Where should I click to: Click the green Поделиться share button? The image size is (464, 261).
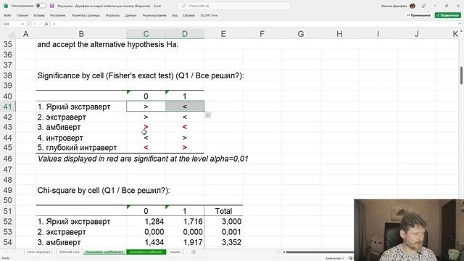click(x=448, y=15)
